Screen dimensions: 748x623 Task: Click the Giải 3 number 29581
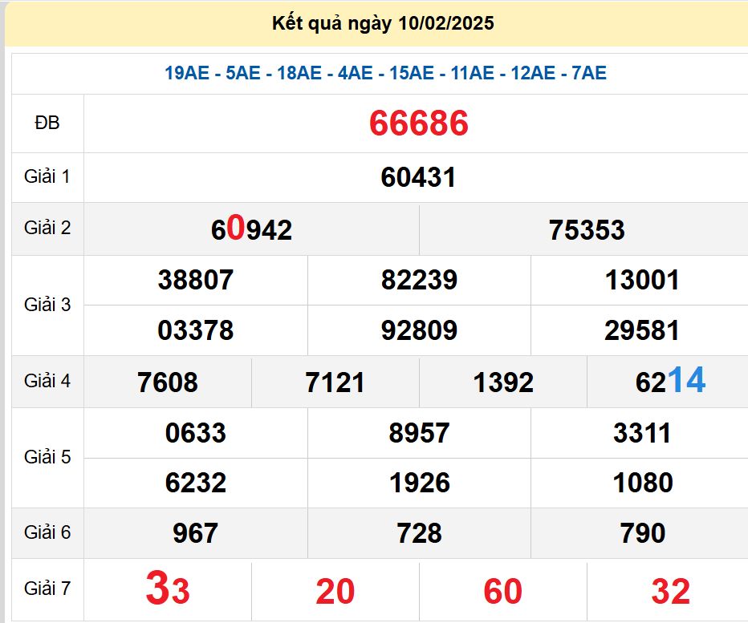click(642, 330)
